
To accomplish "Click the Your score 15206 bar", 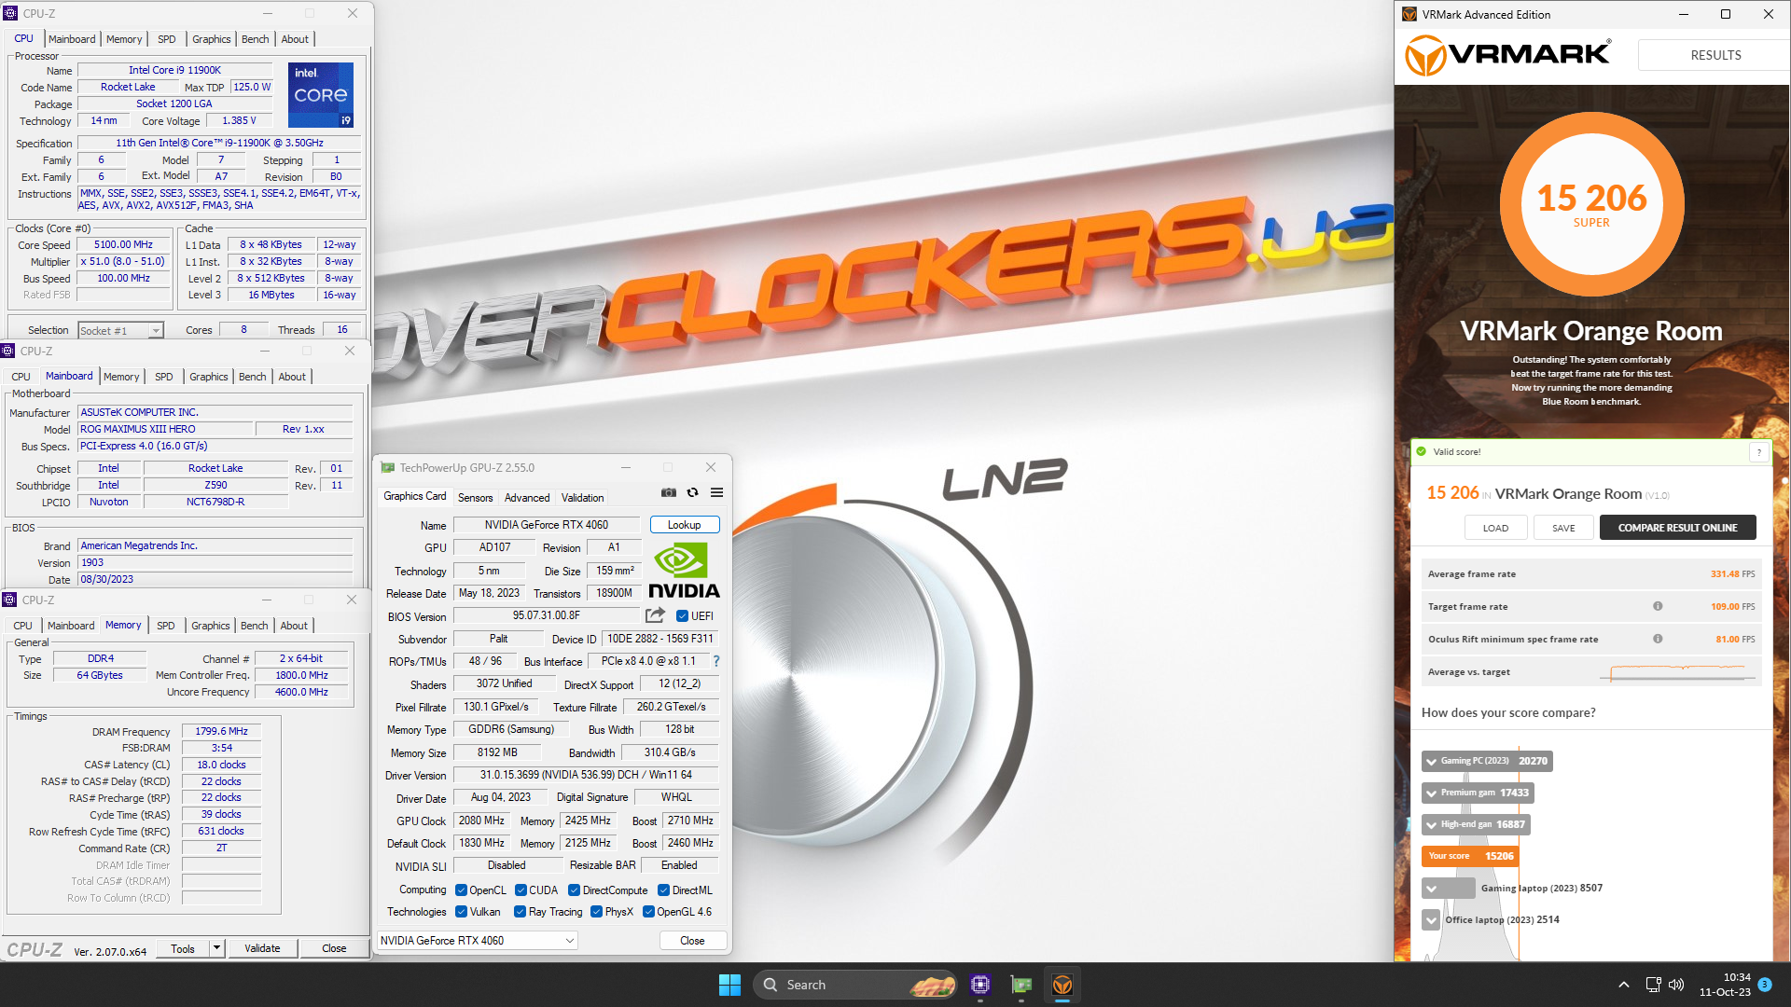I will (x=1470, y=856).
